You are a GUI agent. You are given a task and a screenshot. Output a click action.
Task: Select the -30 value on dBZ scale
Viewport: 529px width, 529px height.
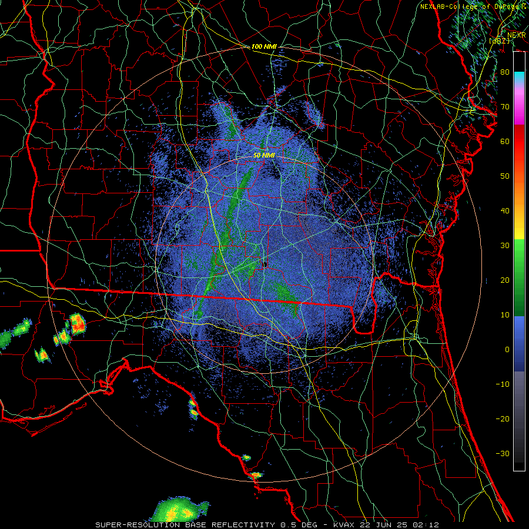click(x=503, y=453)
